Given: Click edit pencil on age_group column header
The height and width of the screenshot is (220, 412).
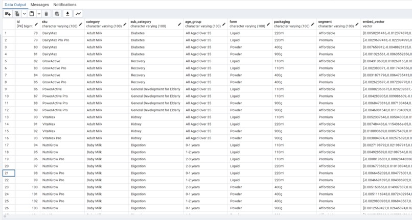Looking at the screenshot, I should [224, 24].
